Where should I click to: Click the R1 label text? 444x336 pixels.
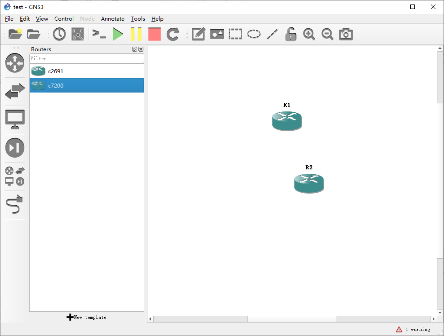(x=287, y=105)
